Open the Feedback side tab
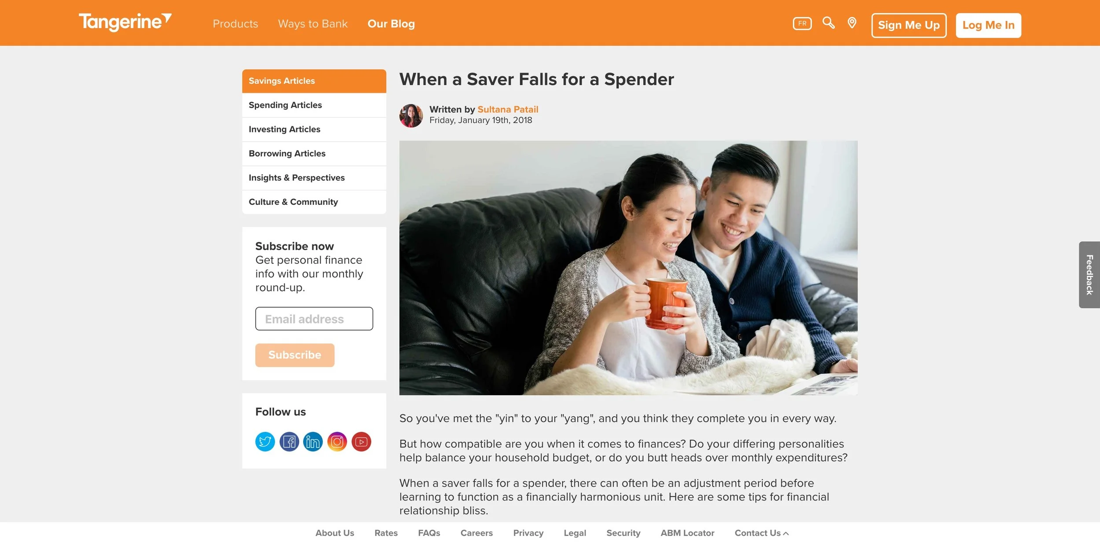 [1089, 275]
